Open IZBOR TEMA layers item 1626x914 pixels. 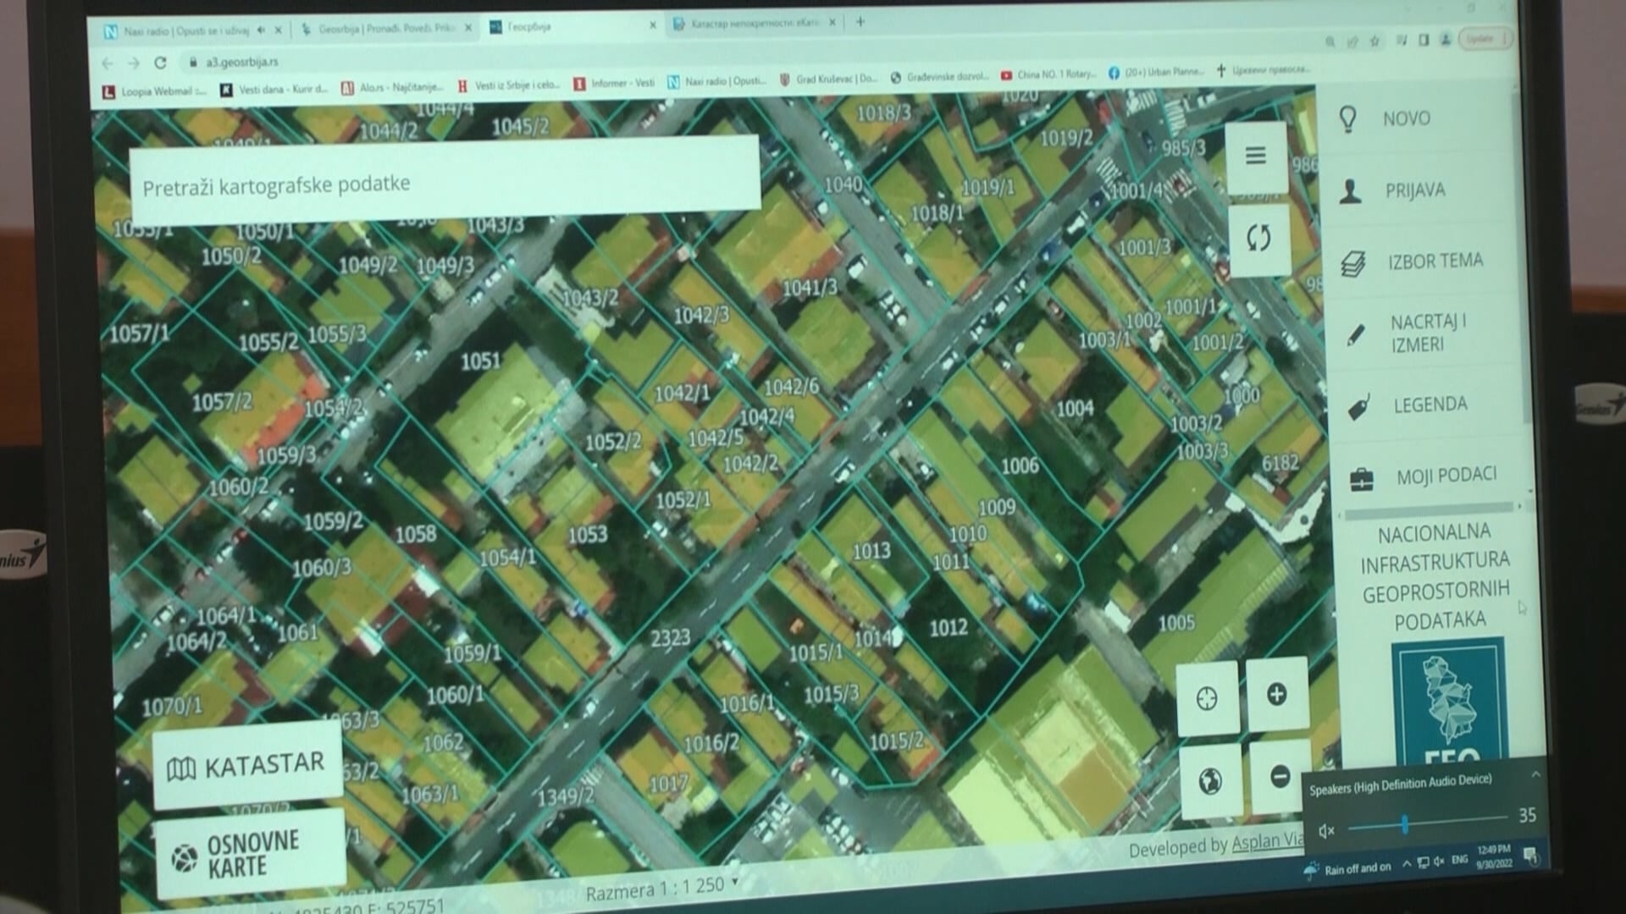pyautogui.click(x=1434, y=262)
